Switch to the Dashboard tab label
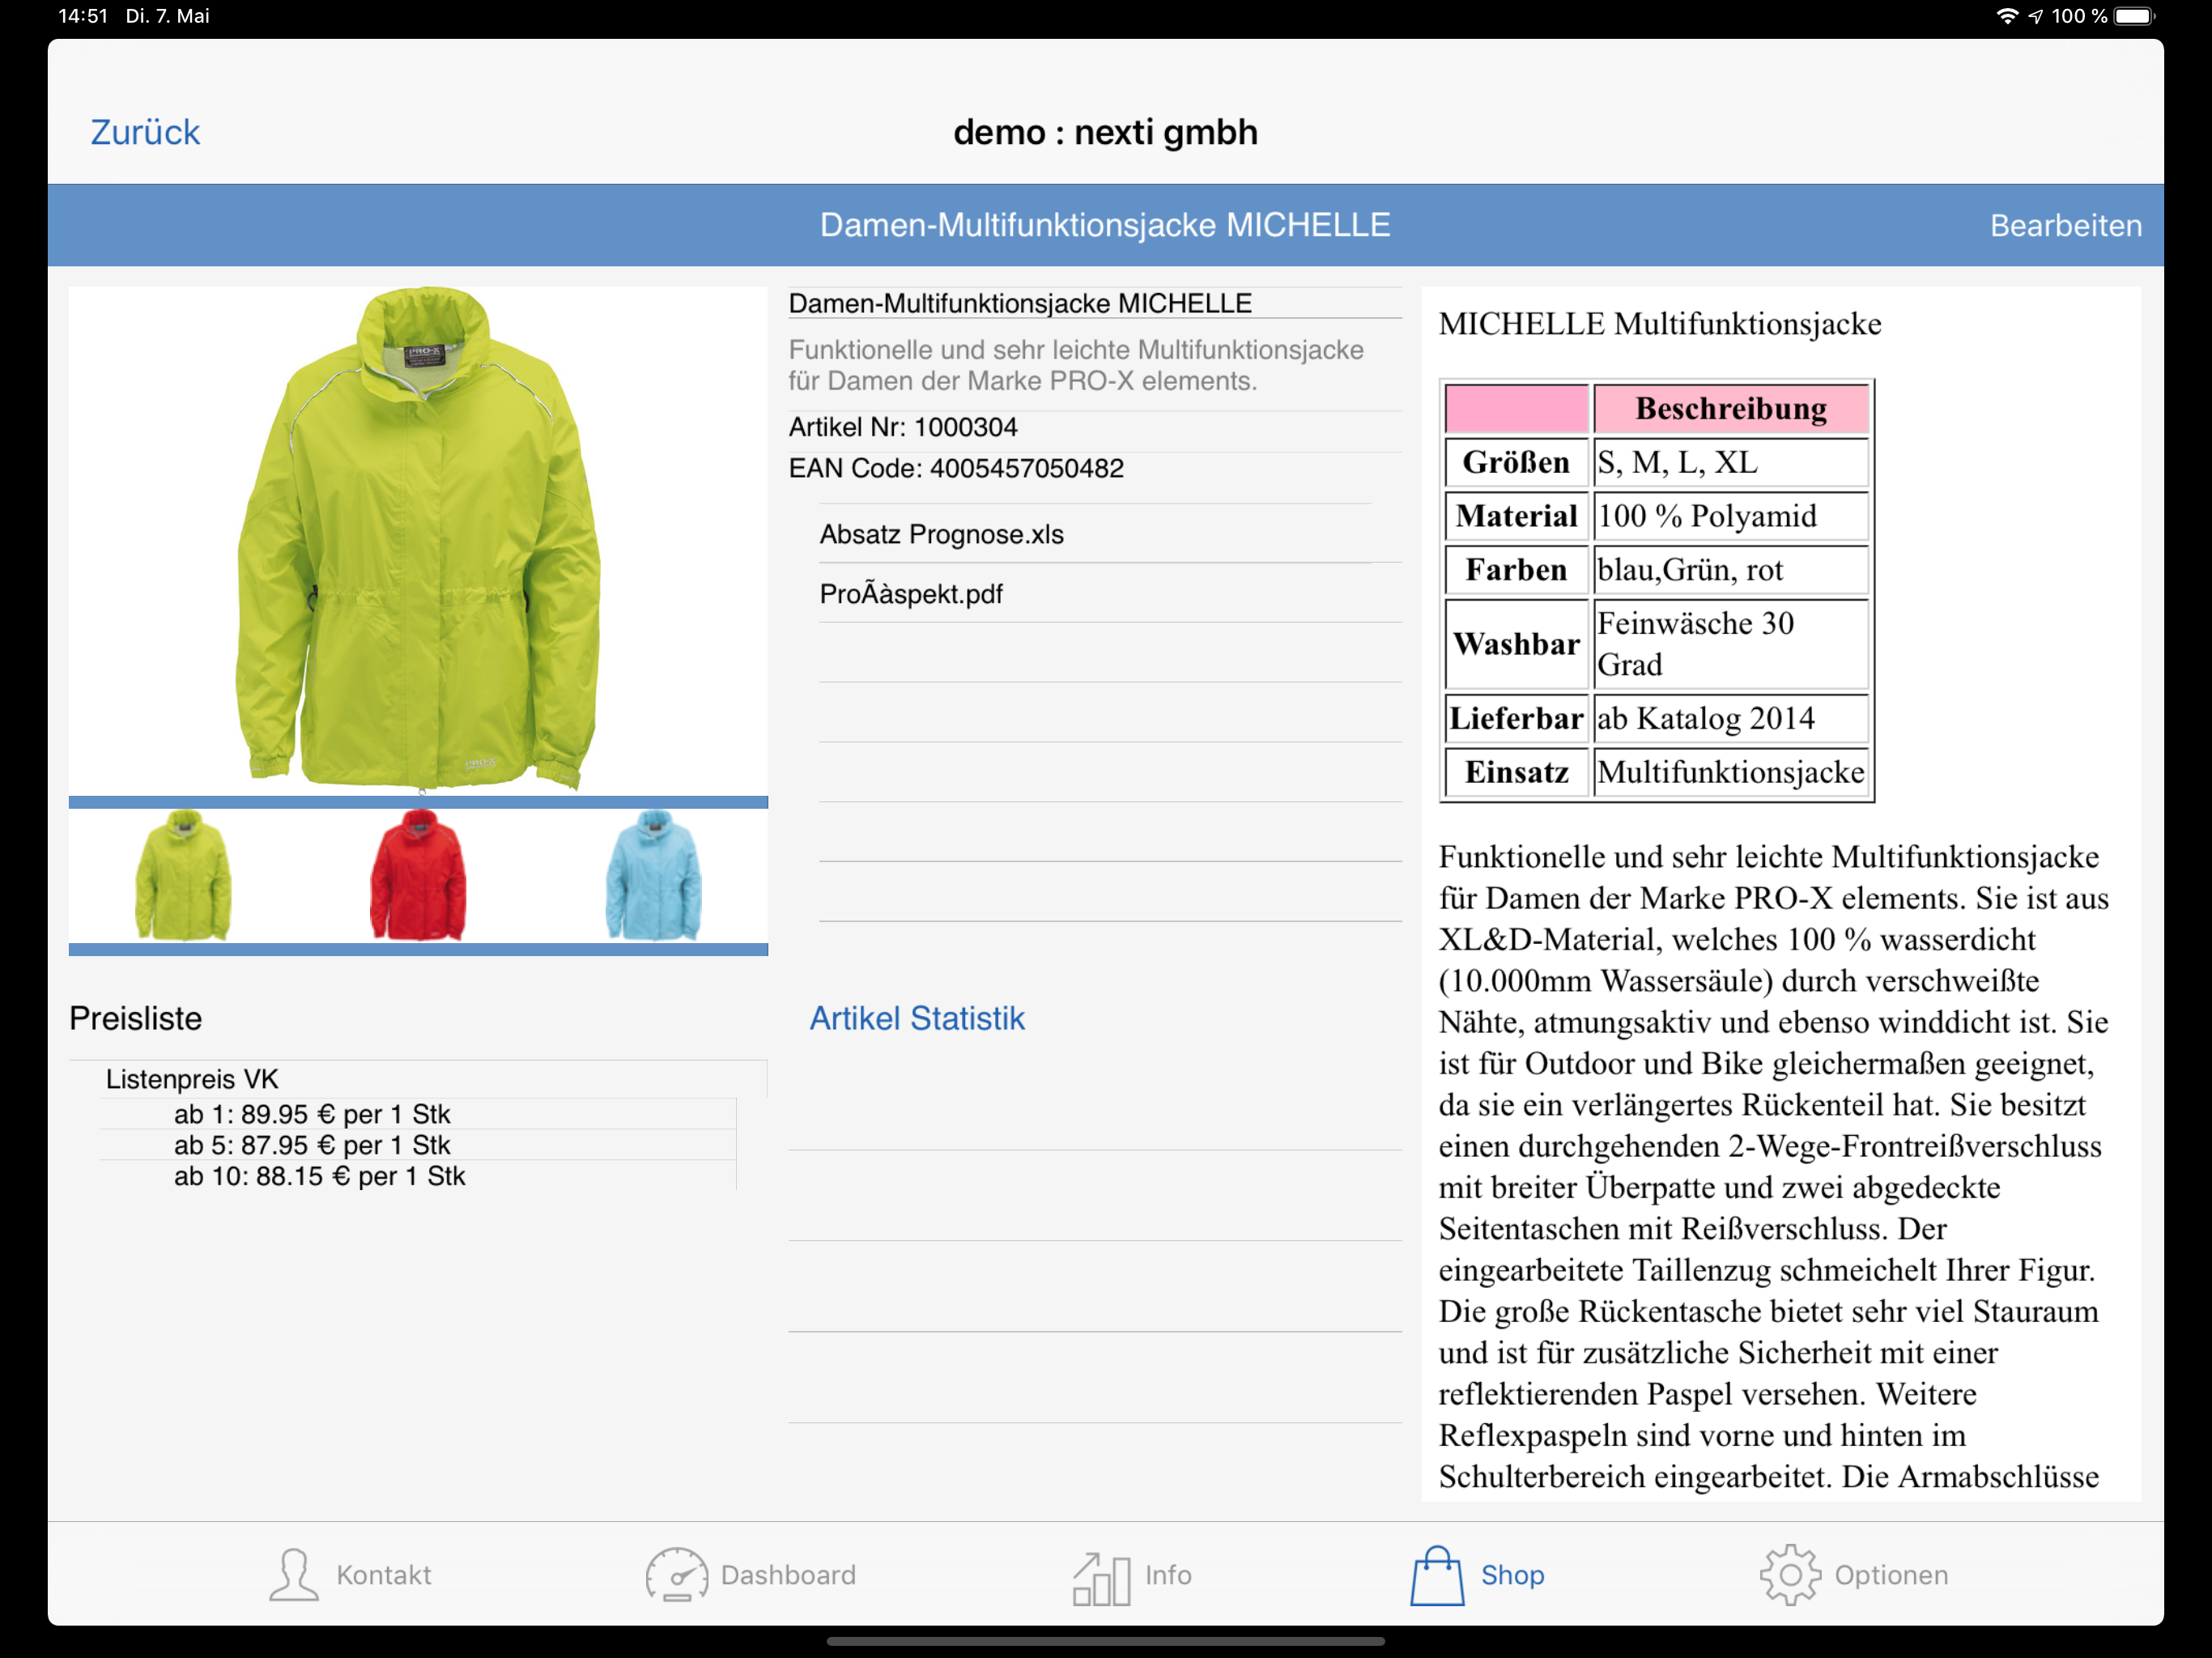Image resolution: width=2212 pixels, height=1658 pixels. [x=788, y=1575]
